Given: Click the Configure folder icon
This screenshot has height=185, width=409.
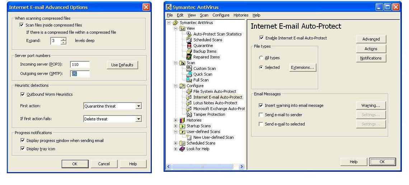Looking at the screenshot, I should click(182, 86).
